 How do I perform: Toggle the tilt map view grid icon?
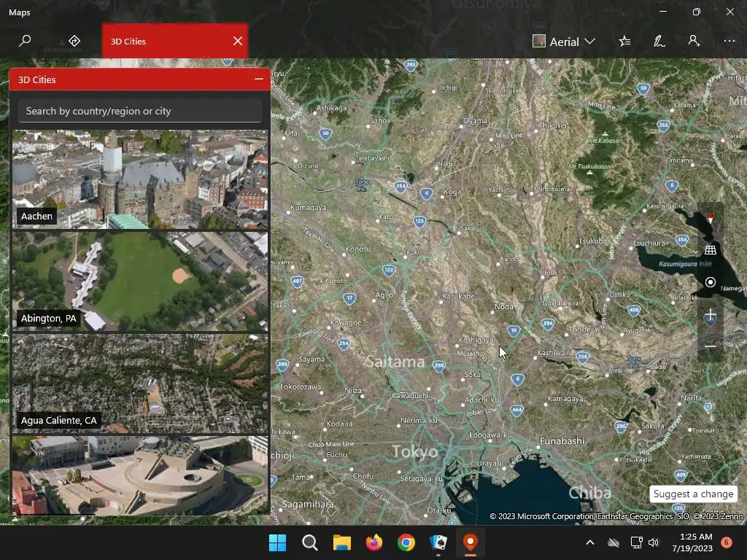710,250
